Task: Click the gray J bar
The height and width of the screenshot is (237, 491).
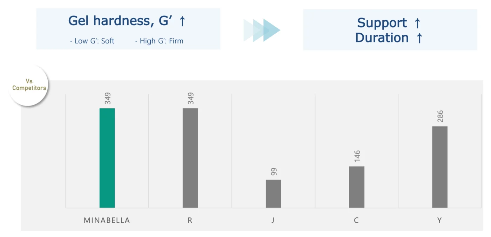Action: tap(273, 194)
